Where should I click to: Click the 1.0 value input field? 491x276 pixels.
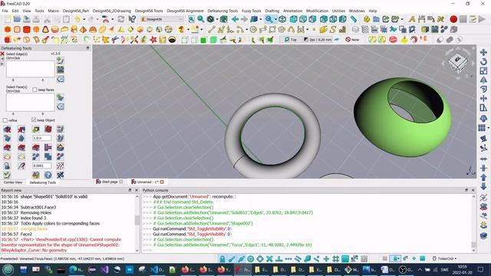coord(42,138)
